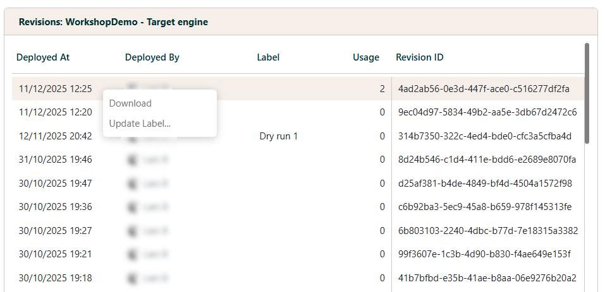Sort by the Usage column header

pos(365,57)
